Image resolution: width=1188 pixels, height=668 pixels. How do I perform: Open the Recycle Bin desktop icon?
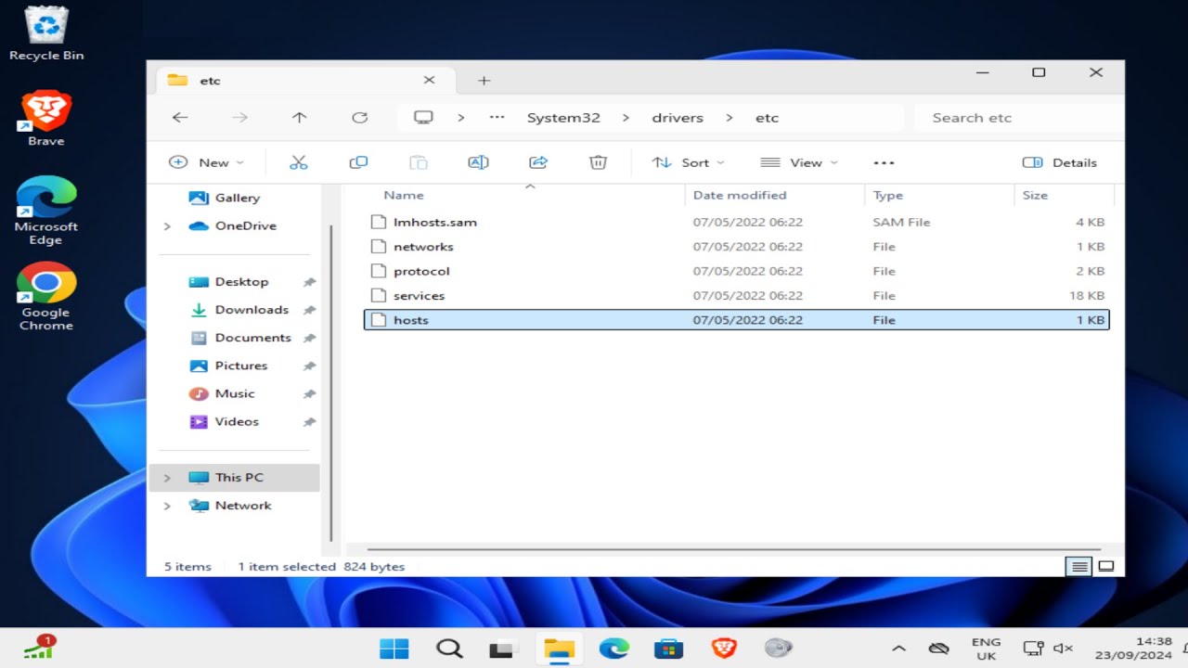pos(46,33)
